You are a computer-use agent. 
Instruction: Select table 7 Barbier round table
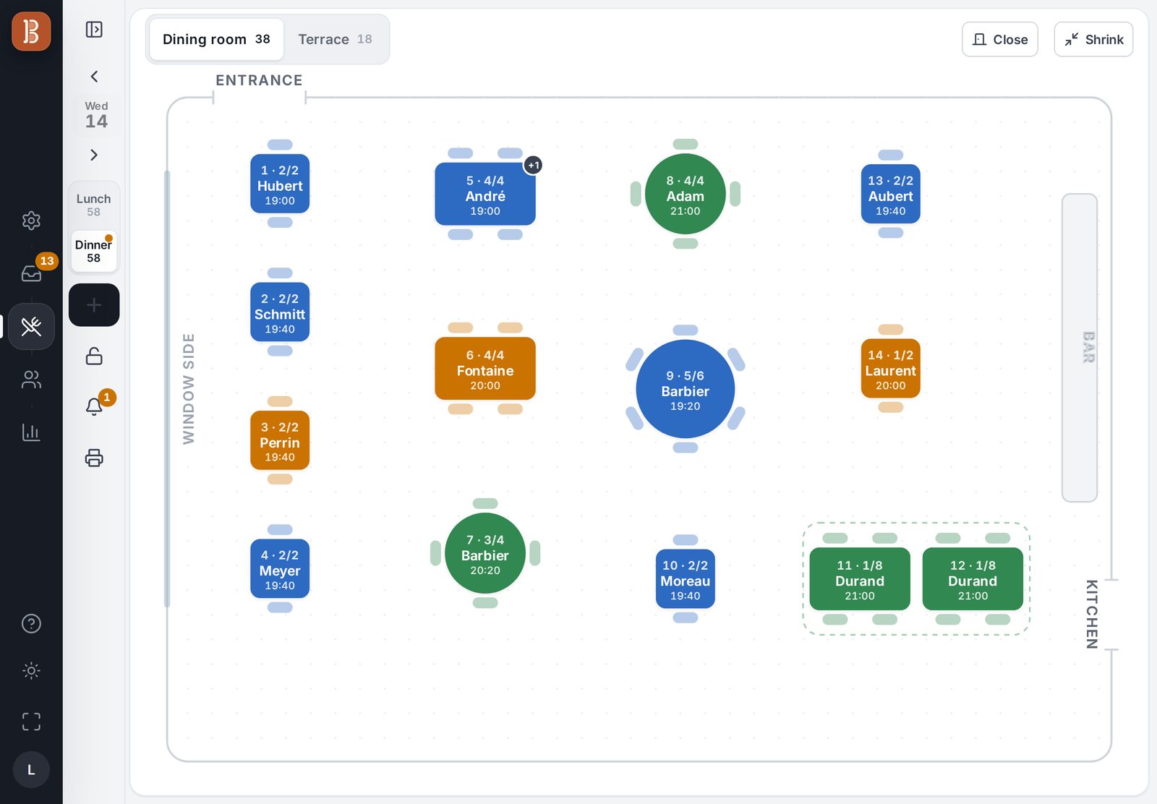coord(485,554)
